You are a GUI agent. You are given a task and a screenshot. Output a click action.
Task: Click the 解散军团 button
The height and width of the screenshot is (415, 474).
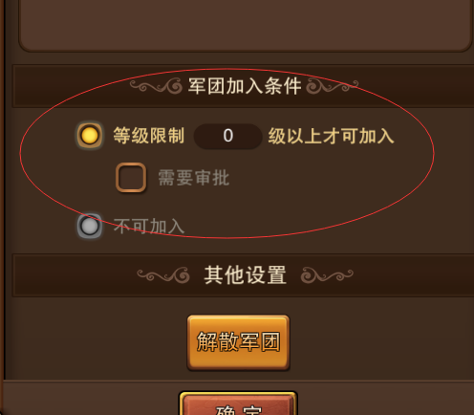(x=238, y=342)
